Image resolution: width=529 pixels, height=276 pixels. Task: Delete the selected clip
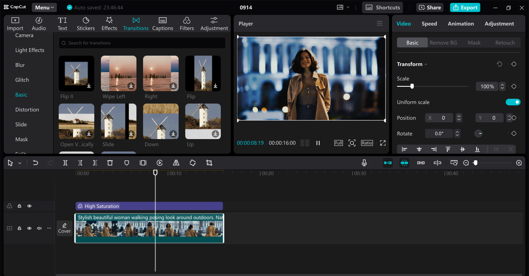(x=110, y=163)
